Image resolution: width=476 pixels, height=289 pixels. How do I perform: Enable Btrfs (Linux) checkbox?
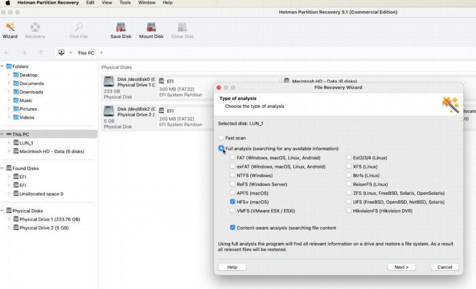(x=349, y=175)
